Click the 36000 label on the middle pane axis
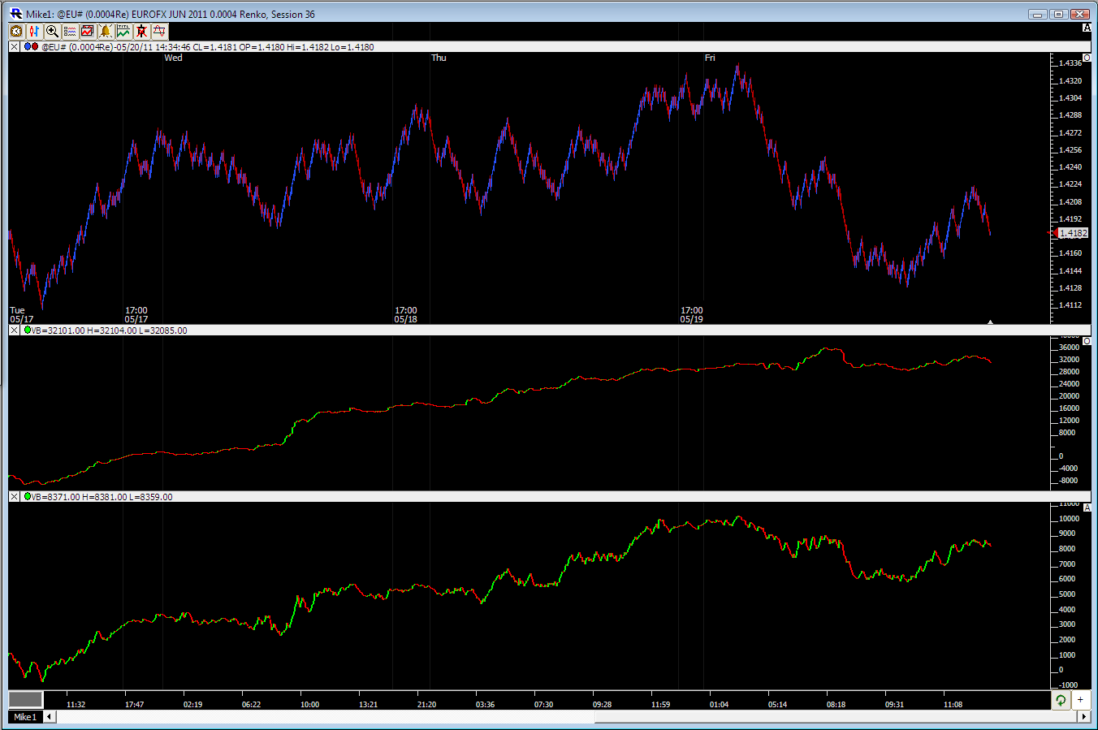This screenshot has width=1098, height=730. tap(1069, 348)
